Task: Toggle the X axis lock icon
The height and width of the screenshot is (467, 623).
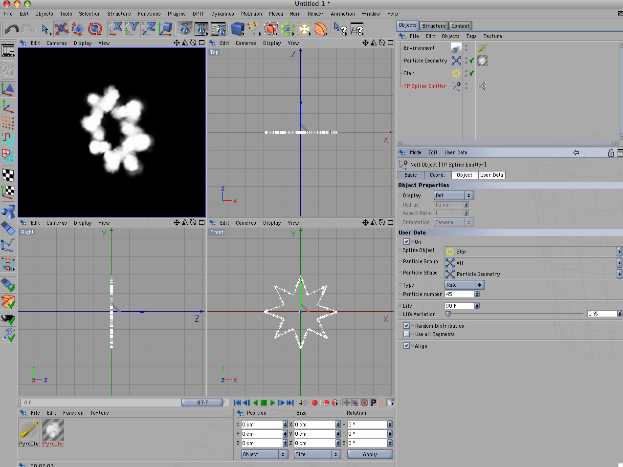Action: click(115, 28)
